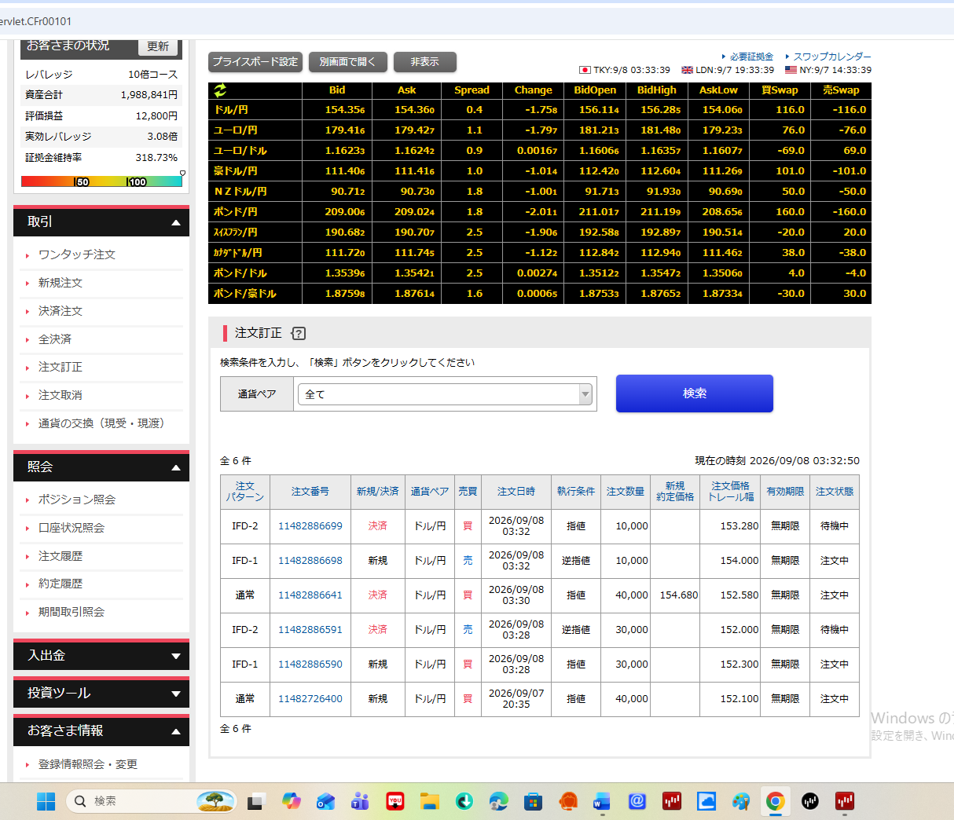Open Microsoft Store from the taskbar
954x820 pixels.
click(x=533, y=801)
